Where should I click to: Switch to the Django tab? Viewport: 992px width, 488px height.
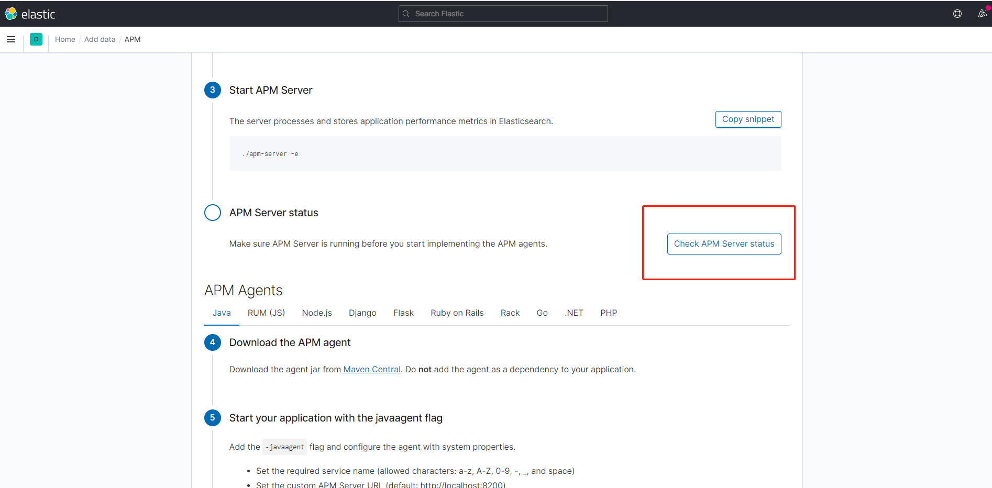pos(362,313)
